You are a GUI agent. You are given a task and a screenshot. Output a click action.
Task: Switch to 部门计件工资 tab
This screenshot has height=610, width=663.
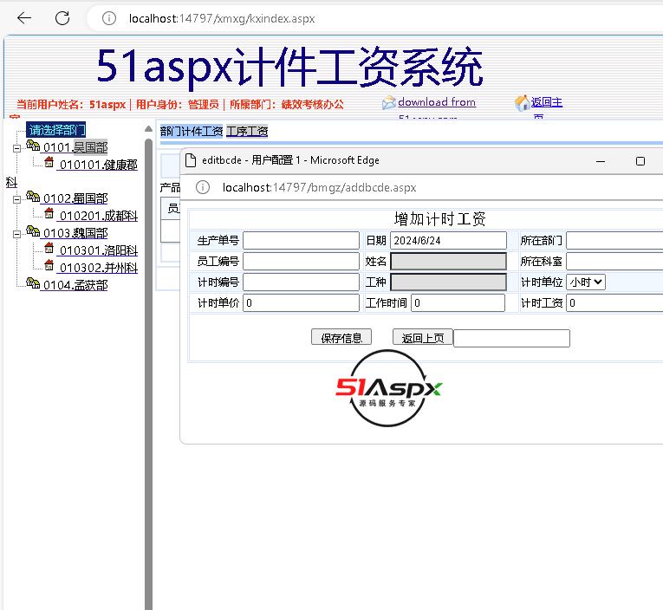click(192, 131)
